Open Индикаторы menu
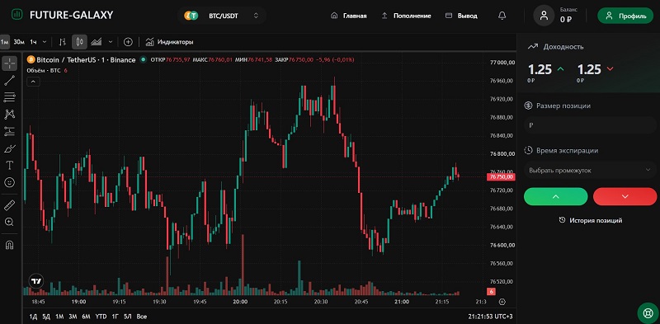Screen dimensions: 660x324 (x=169, y=42)
